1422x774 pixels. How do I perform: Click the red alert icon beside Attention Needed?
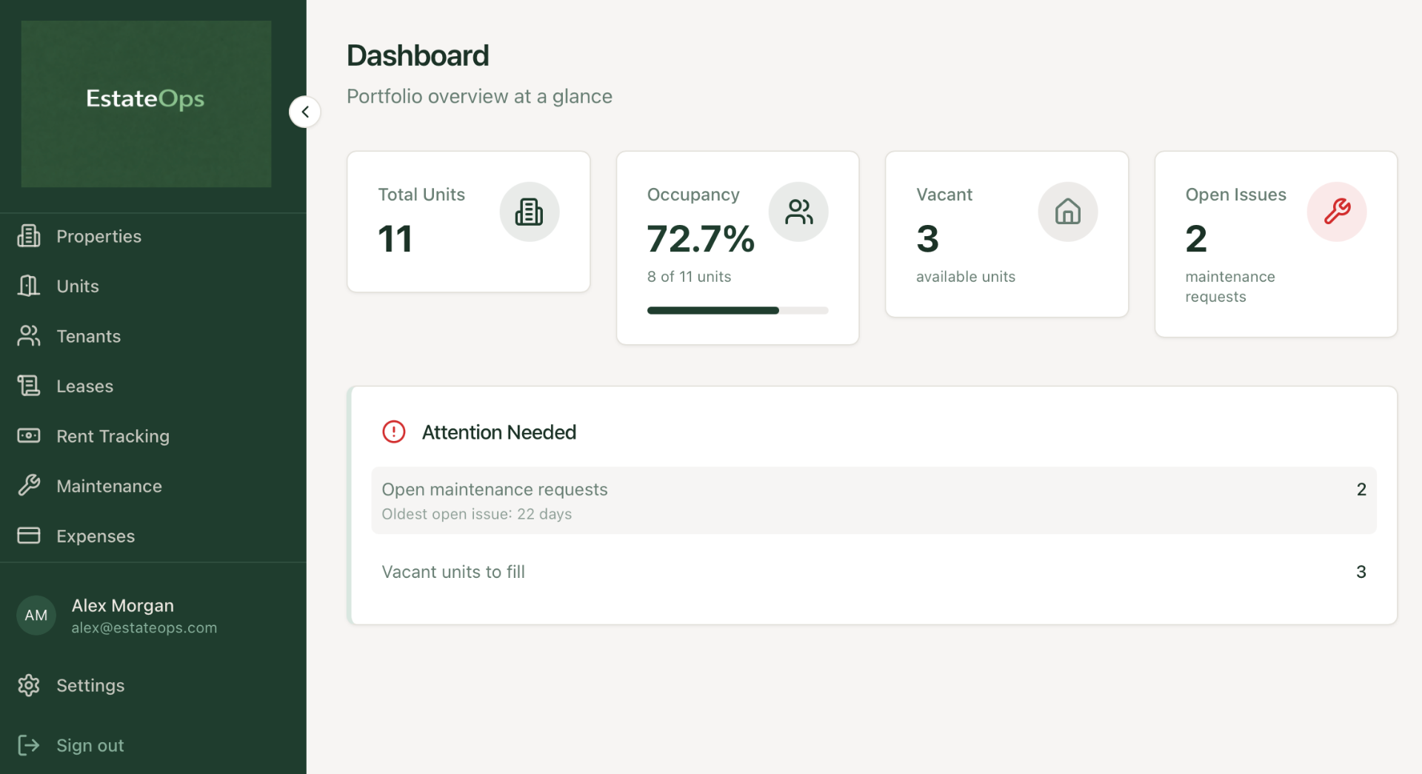[x=394, y=432]
